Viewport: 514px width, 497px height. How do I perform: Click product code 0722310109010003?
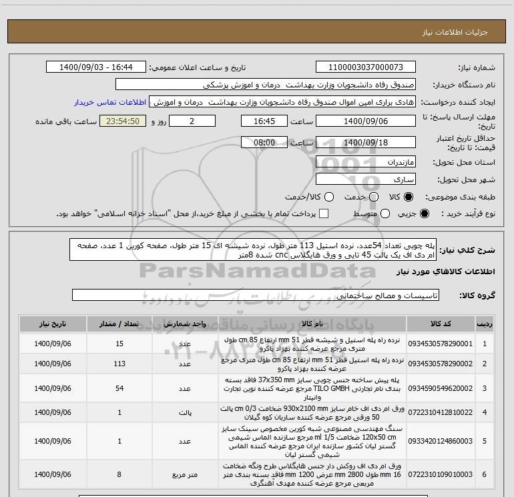pyautogui.click(x=441, y=474)
